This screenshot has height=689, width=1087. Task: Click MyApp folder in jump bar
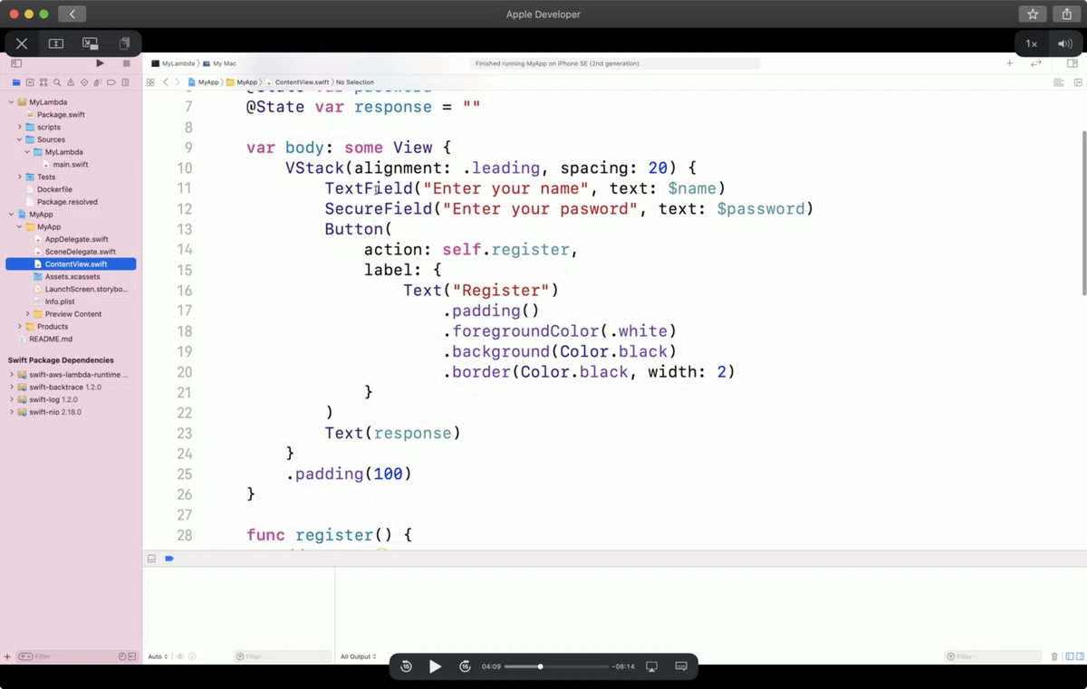click(x=242, y=82)
